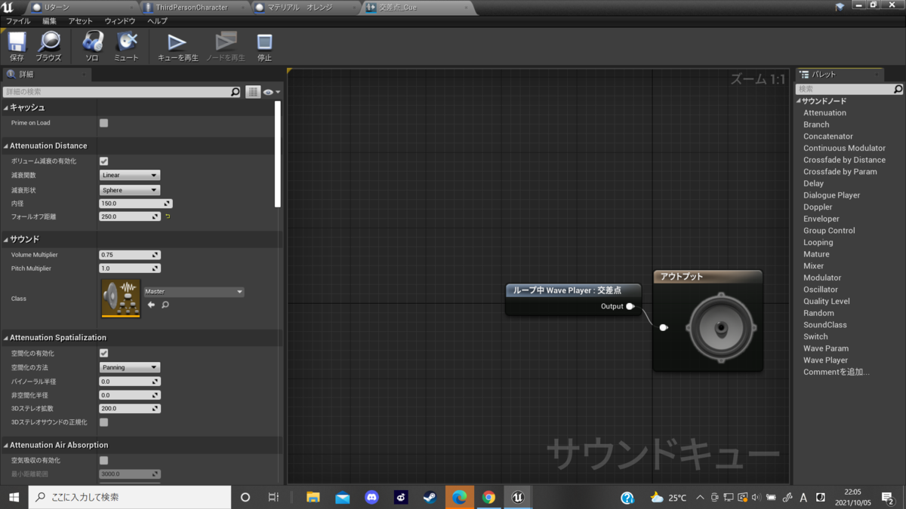Solo the selected node with ソロ
This screenshot has height=509, width=906.
coord(92,47)
